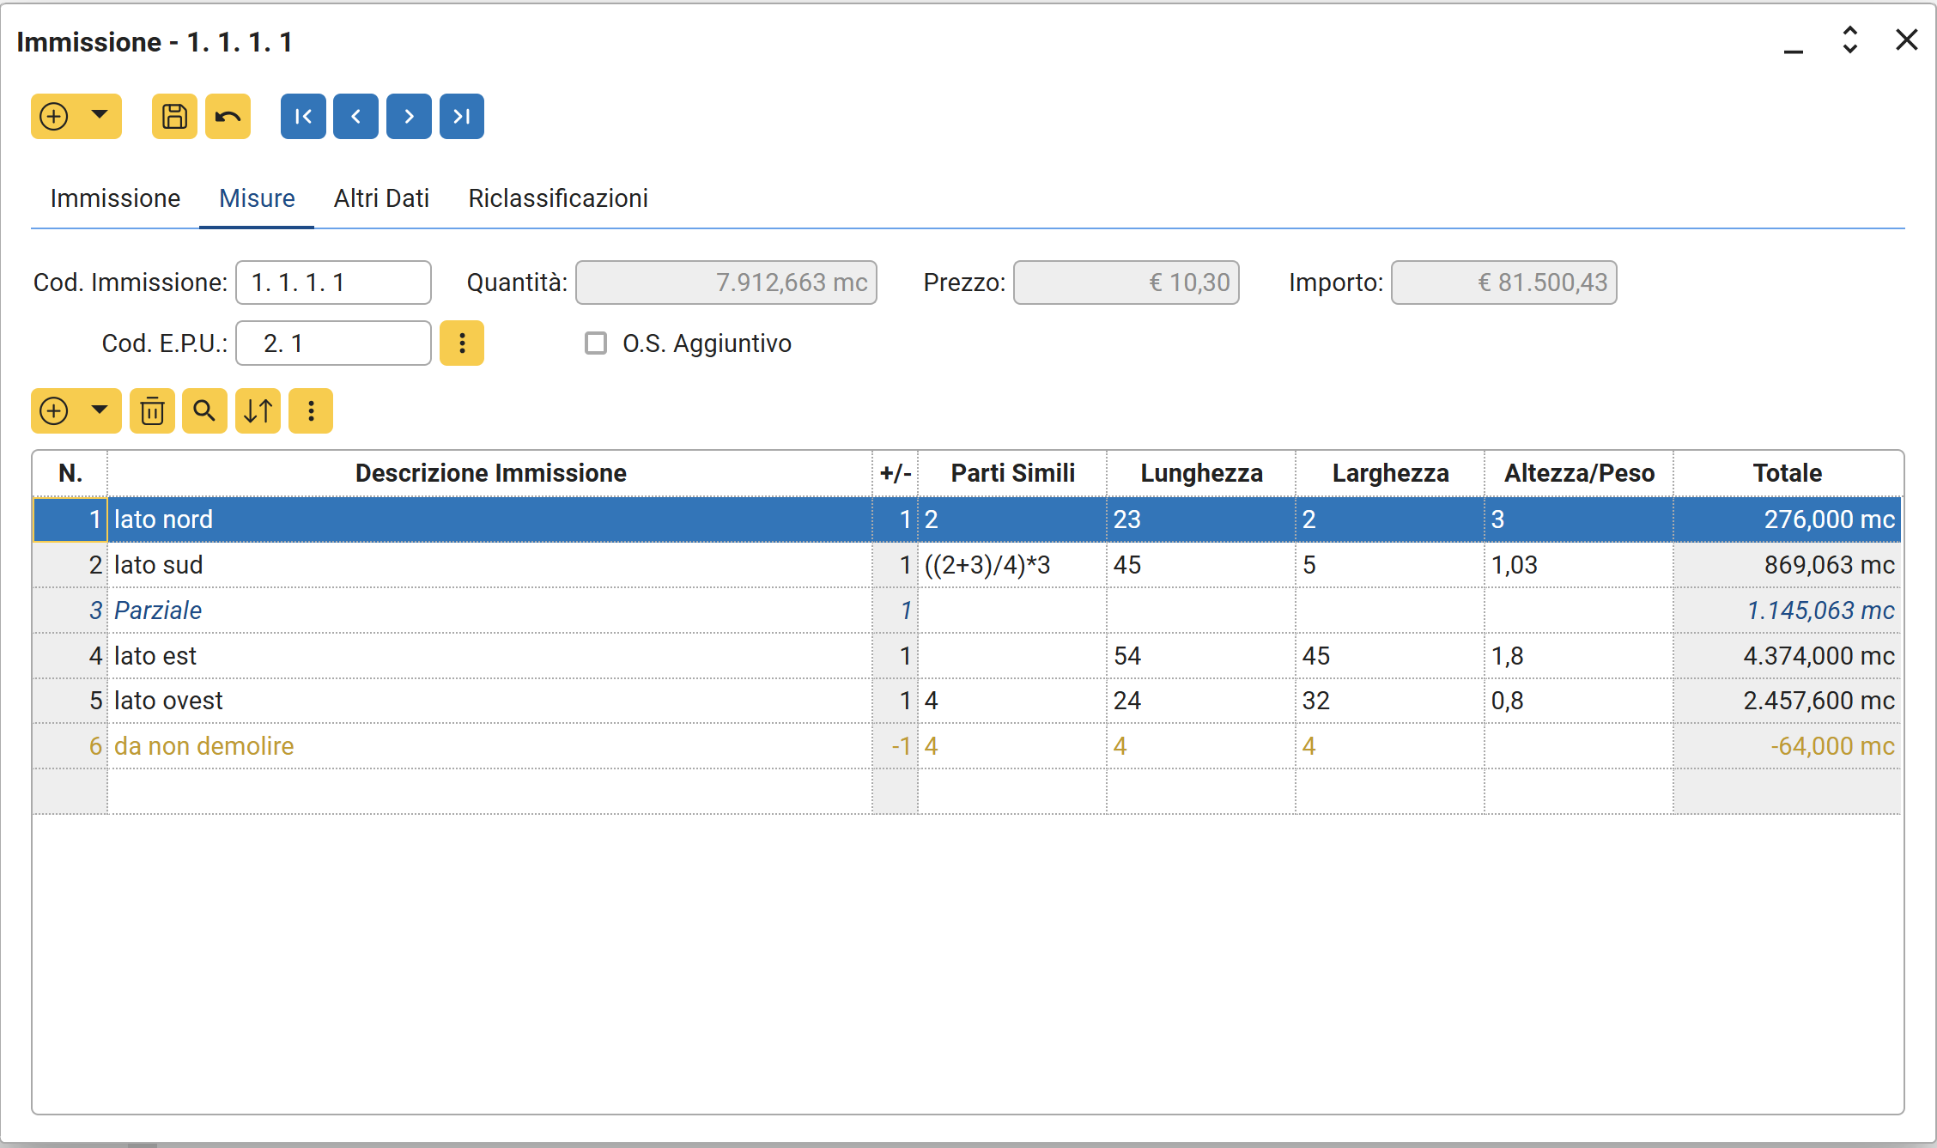
Task: Delete selected measure row with trash icon
Action: tap(153, 410)
